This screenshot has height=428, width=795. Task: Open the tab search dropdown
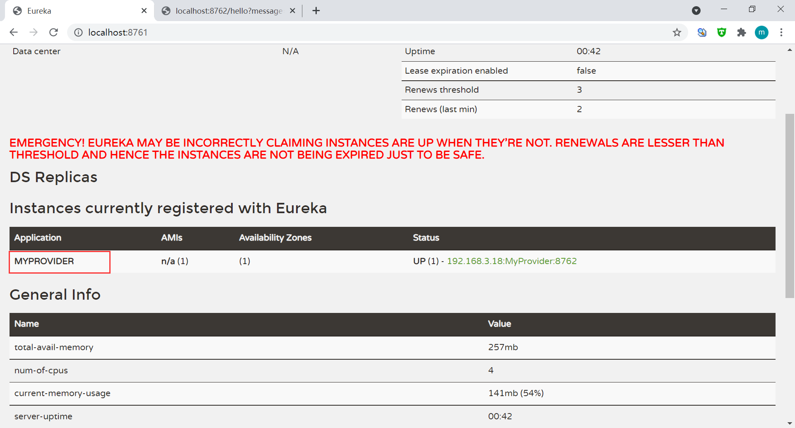[x=696, y=11]
